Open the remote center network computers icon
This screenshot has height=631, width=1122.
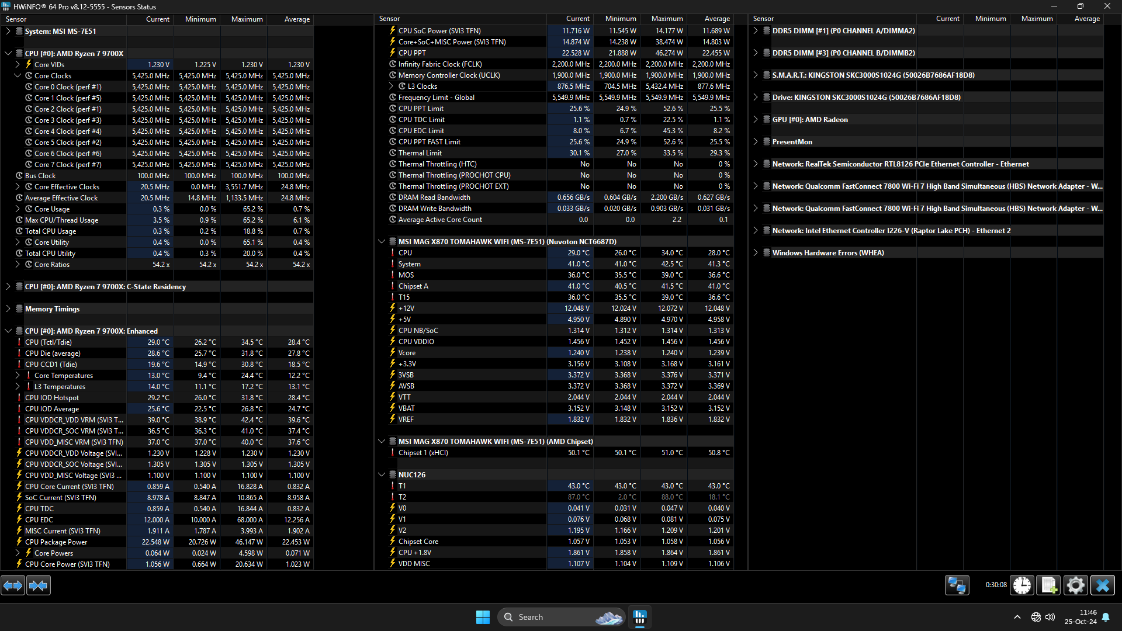click(x=957, y=585)
